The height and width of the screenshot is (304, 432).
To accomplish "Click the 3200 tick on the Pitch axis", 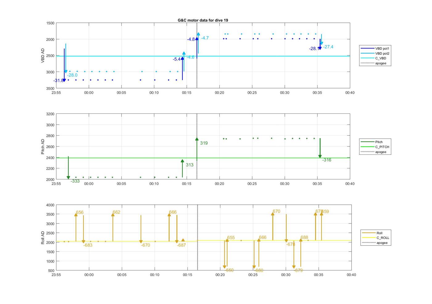I will (50, 114).
